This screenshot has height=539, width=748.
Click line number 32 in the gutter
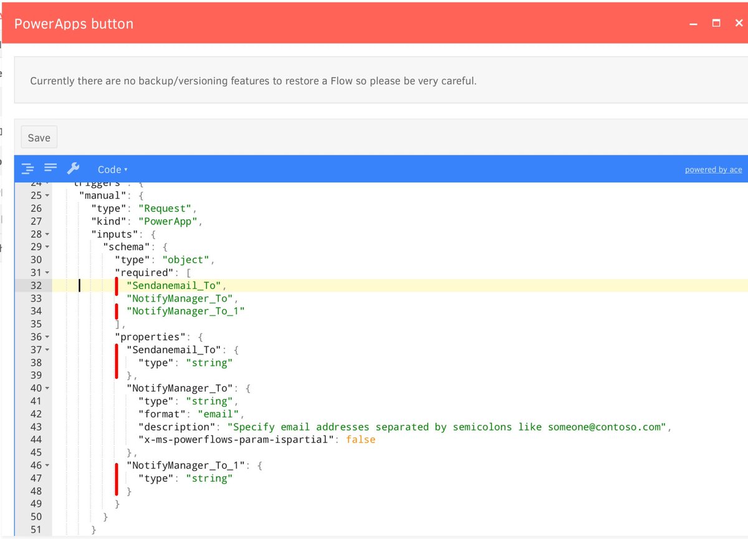[x=36, y=285]
